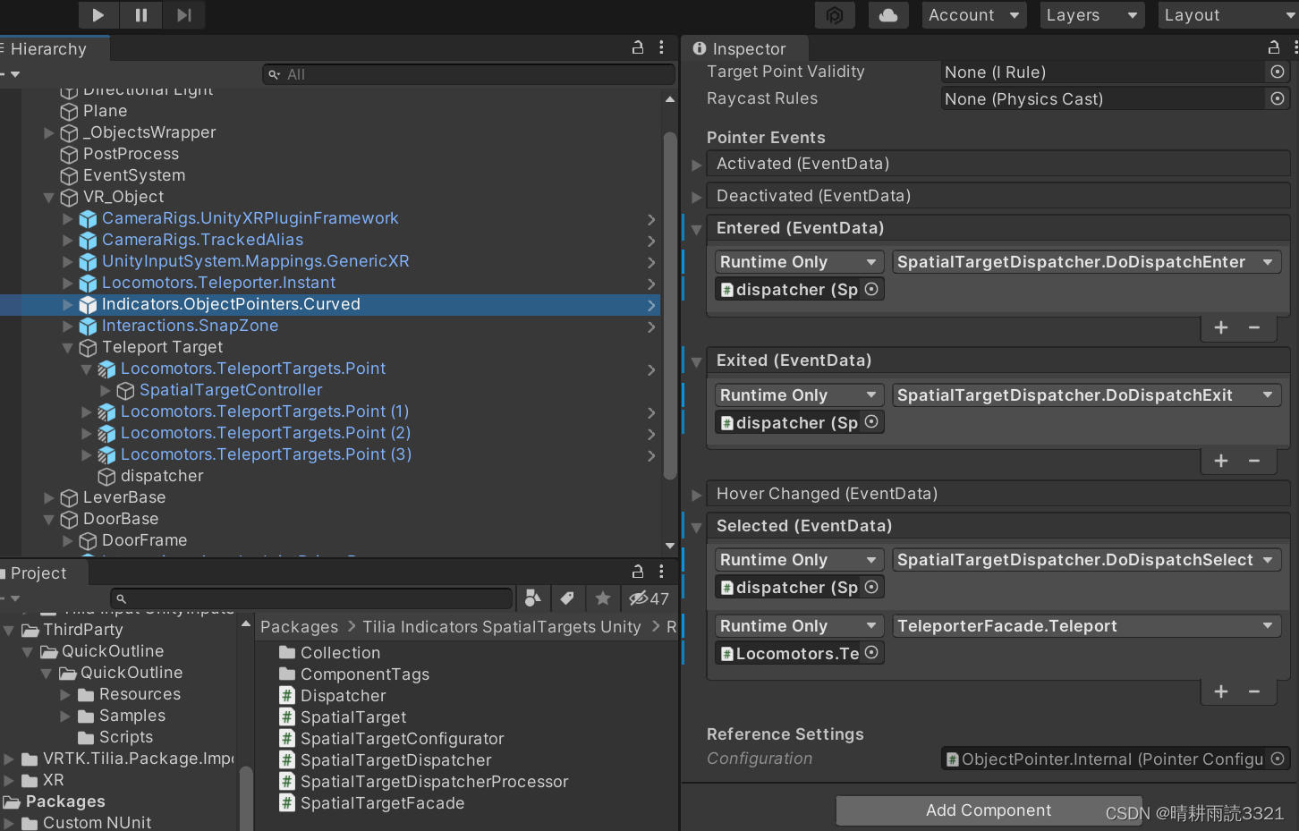Open the Layout dropdown
Screen dimensions: 1299x831
click(1228, 15)
